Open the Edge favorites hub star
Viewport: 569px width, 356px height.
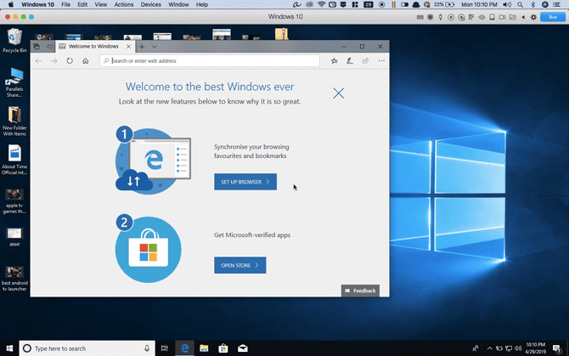[x=334, y=61]
